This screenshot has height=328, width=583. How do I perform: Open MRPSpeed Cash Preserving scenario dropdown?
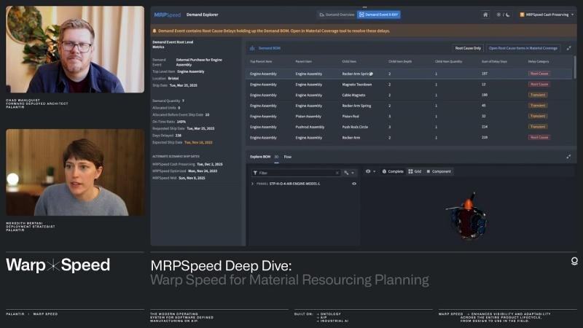point(547,15)
